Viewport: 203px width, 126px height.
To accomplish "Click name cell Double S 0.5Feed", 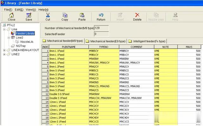I will [x=69, y=94].
